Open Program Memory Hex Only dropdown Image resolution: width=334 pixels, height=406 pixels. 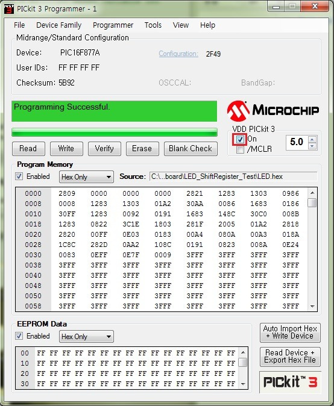click(86, 177)
